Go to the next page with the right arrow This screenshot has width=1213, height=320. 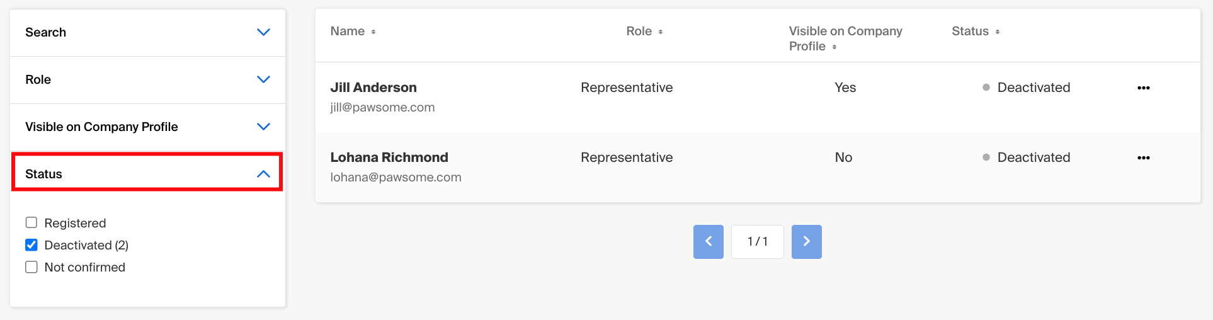(x=806, y=242)
